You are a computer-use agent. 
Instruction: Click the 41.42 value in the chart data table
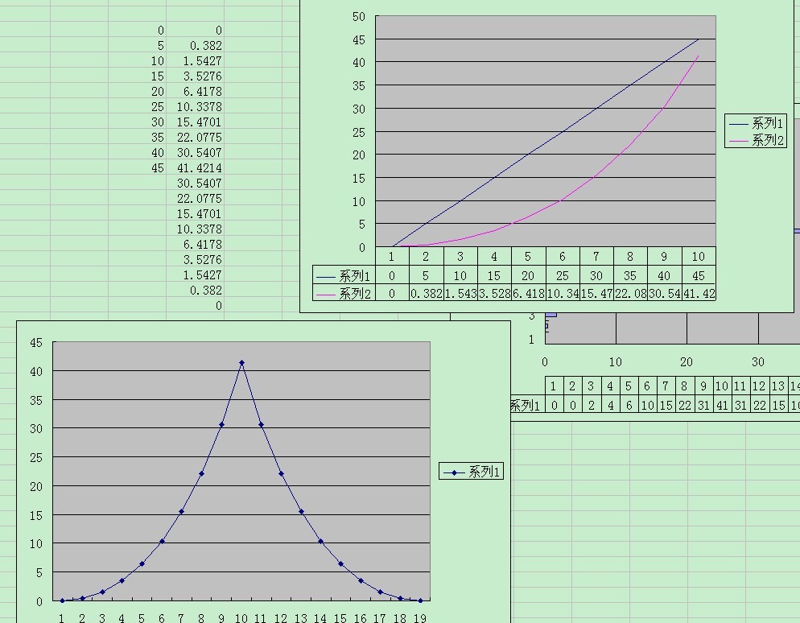699,293
